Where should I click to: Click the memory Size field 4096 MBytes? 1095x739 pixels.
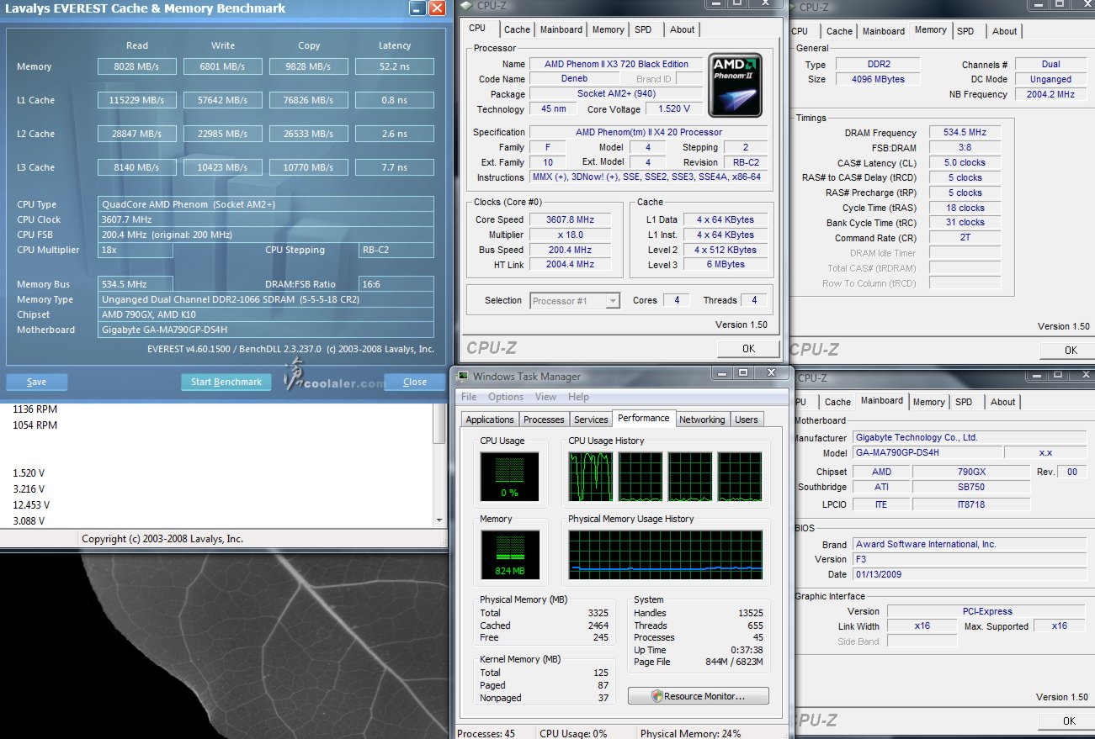(x=879, y=79)
